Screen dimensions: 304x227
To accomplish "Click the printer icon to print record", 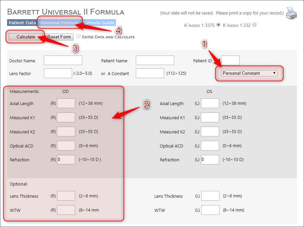I will [x=292, y=13].
